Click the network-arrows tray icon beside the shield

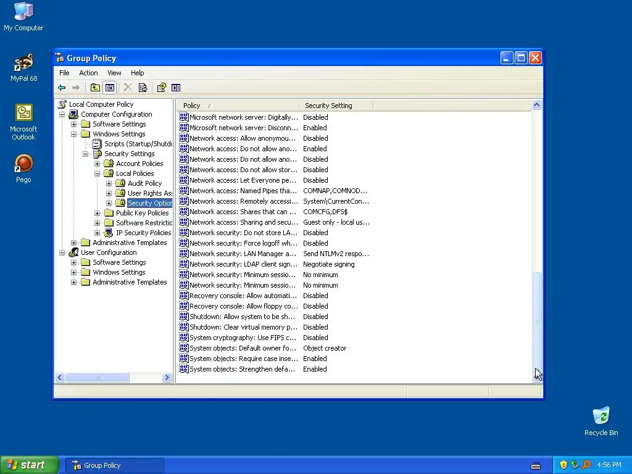575,465
